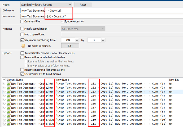Click the New Name column header
Screen dimensions: 183x127
63,80
